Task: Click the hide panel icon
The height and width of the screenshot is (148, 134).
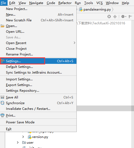Action: pyautogui.click(x=130, y=17)
